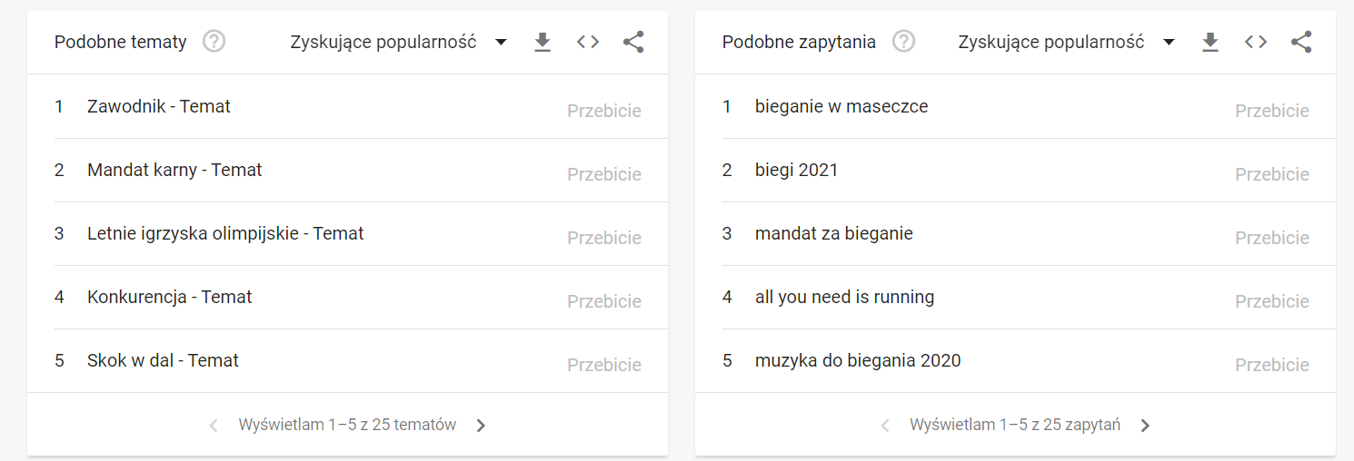This screenshot has width=1354, height=461.
Task: Open the 'Zawodnik - Temat' topic
Action: [x=159, y=106]
